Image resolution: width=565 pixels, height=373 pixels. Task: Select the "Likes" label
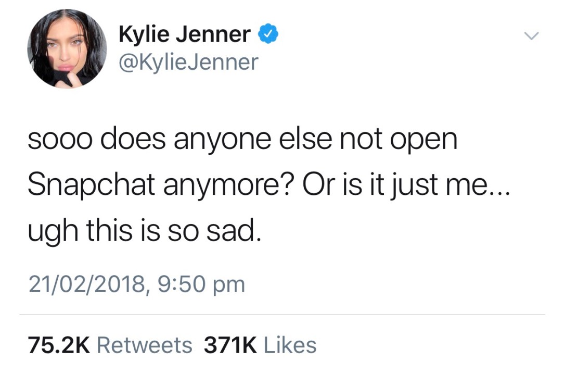290,345
